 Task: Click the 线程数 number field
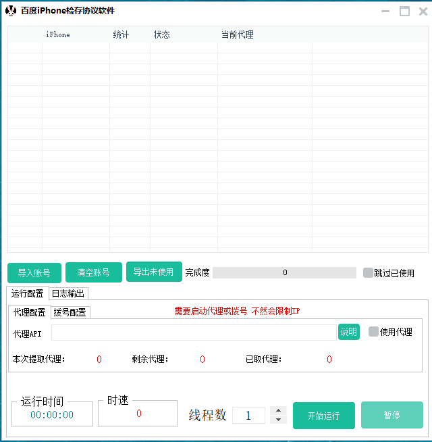pyautogui.click(x=248, y=416)
